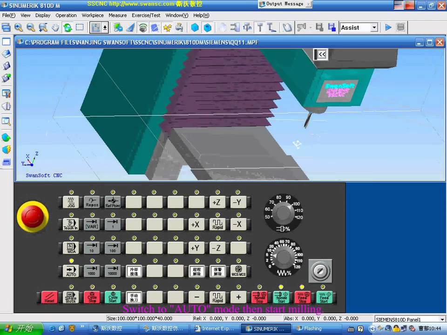The height and width of the screenshot is (335, 447).
Task: Click the key switch on the panel
Action: (320, 271)
